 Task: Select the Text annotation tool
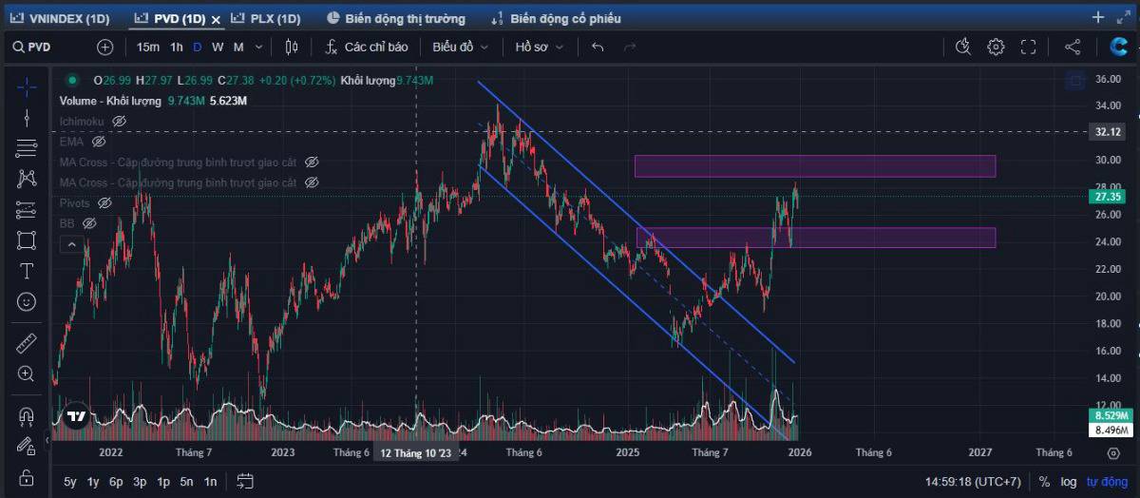(27, 271)
